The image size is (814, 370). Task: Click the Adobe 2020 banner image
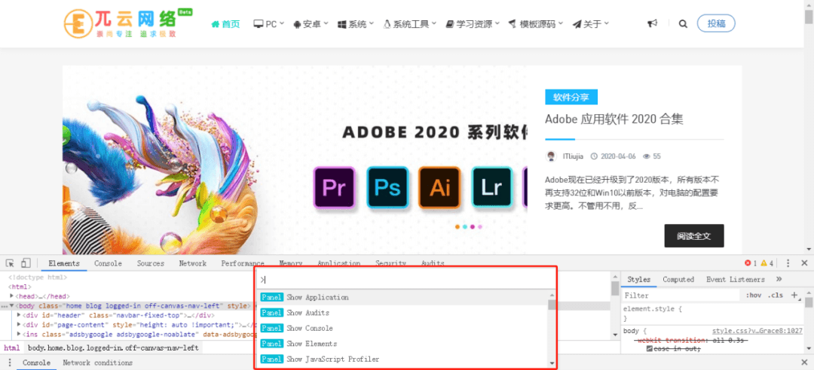coord(295,160)
